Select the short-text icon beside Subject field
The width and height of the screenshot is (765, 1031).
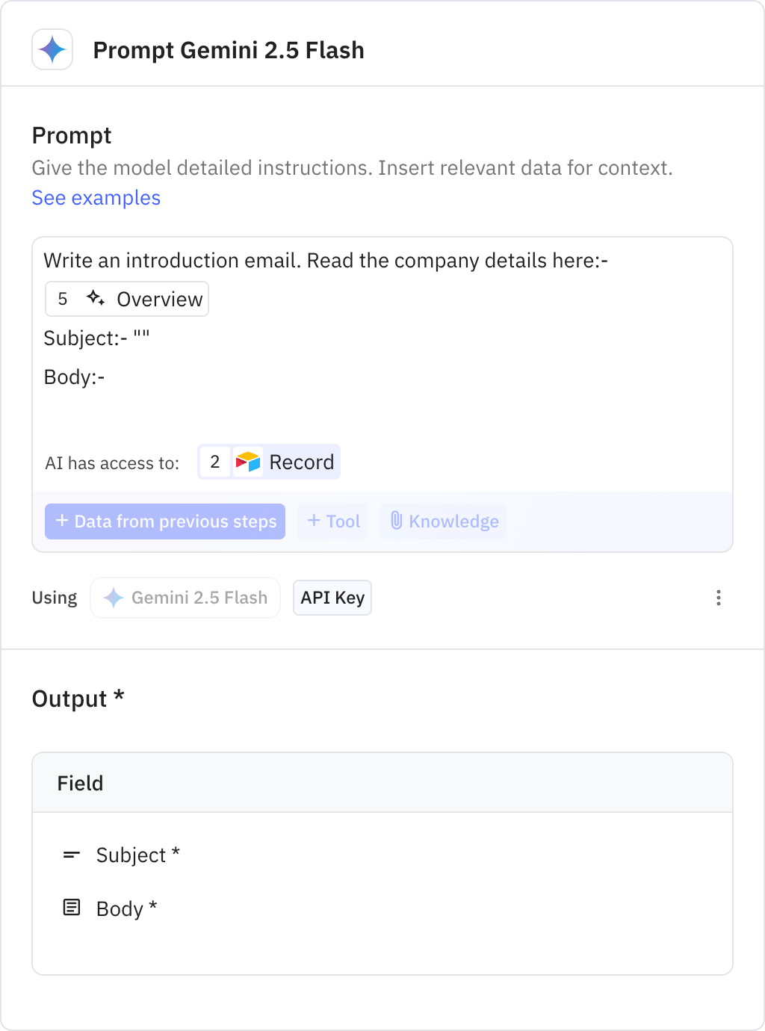(x=72, y=855)
